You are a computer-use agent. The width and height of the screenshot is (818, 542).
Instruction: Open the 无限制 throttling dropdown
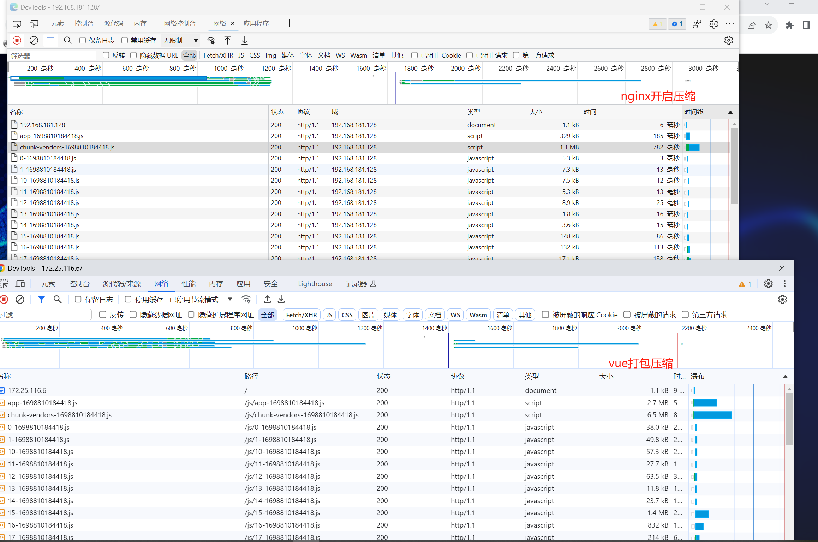tap(180, 40)
